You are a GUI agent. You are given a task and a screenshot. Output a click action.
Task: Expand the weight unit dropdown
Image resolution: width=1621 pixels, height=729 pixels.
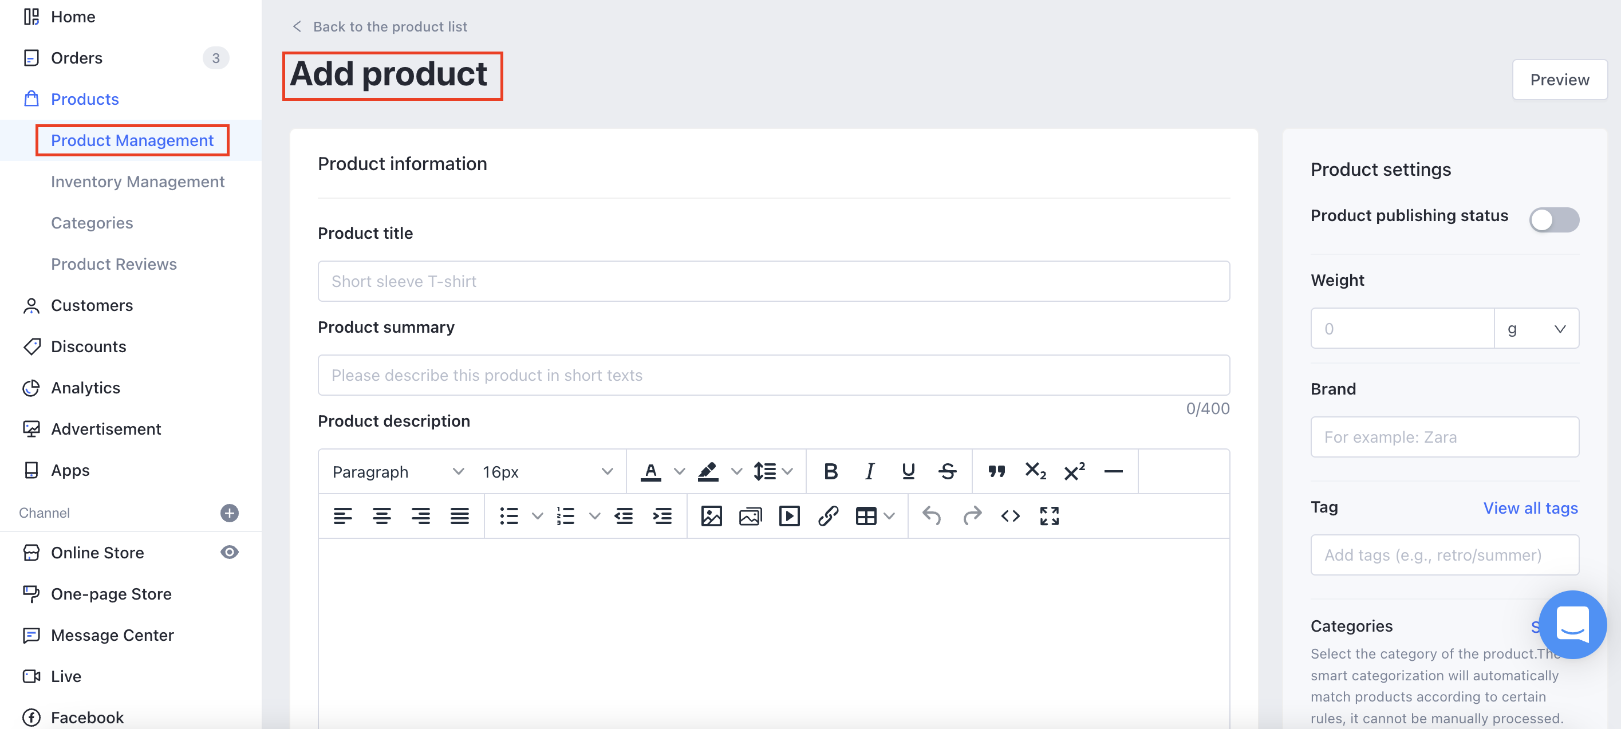coord(1536,329)
